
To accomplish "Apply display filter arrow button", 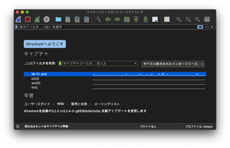I will click(x=200, y=27).
